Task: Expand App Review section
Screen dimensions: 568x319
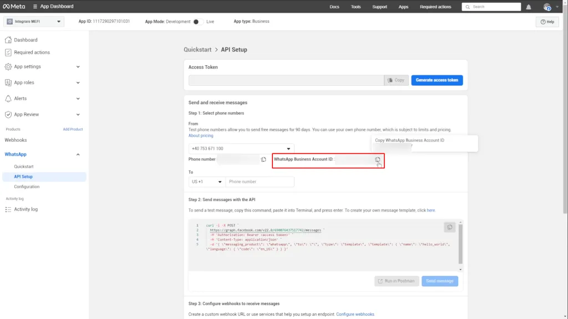Action: 78,114
